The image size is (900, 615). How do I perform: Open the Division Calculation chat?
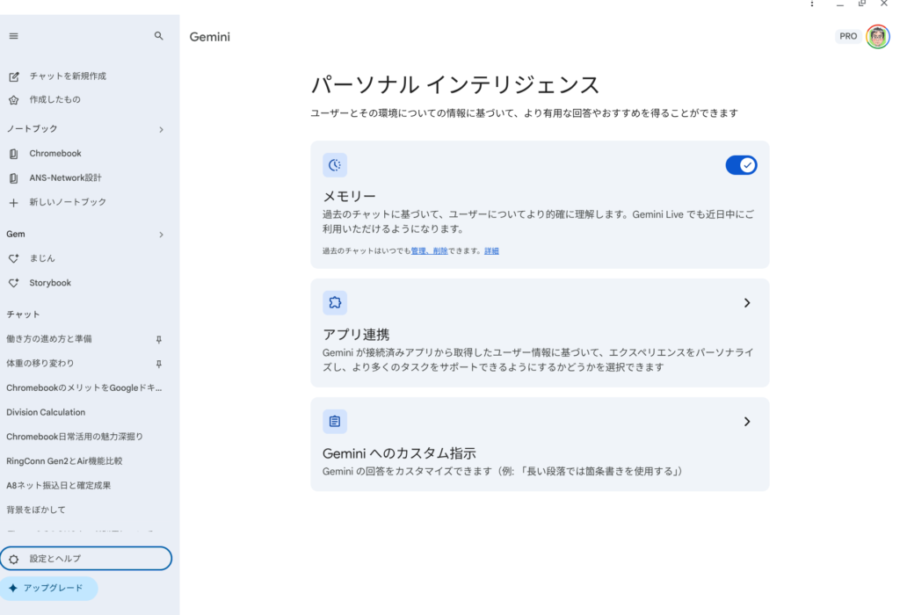tap(46, 412)
